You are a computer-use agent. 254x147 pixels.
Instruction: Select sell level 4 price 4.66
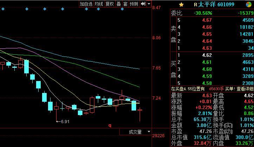[x=207, y=27]
